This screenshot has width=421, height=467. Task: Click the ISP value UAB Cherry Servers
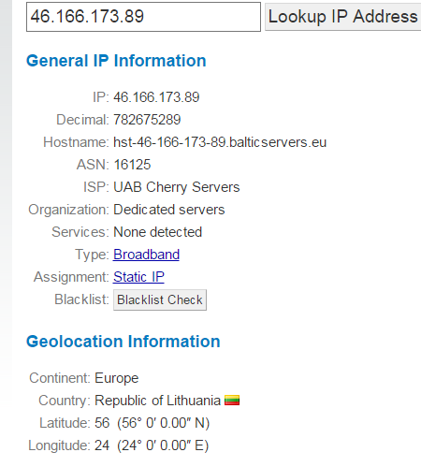point(177,187)
